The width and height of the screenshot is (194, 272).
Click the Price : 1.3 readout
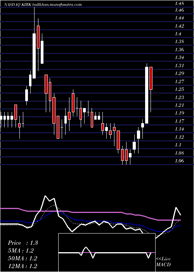pos(23,243)
